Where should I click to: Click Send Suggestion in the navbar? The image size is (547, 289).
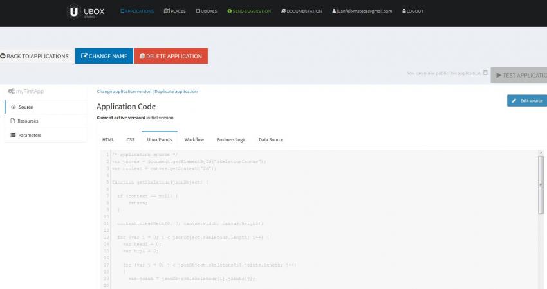(x=249, y=11)
